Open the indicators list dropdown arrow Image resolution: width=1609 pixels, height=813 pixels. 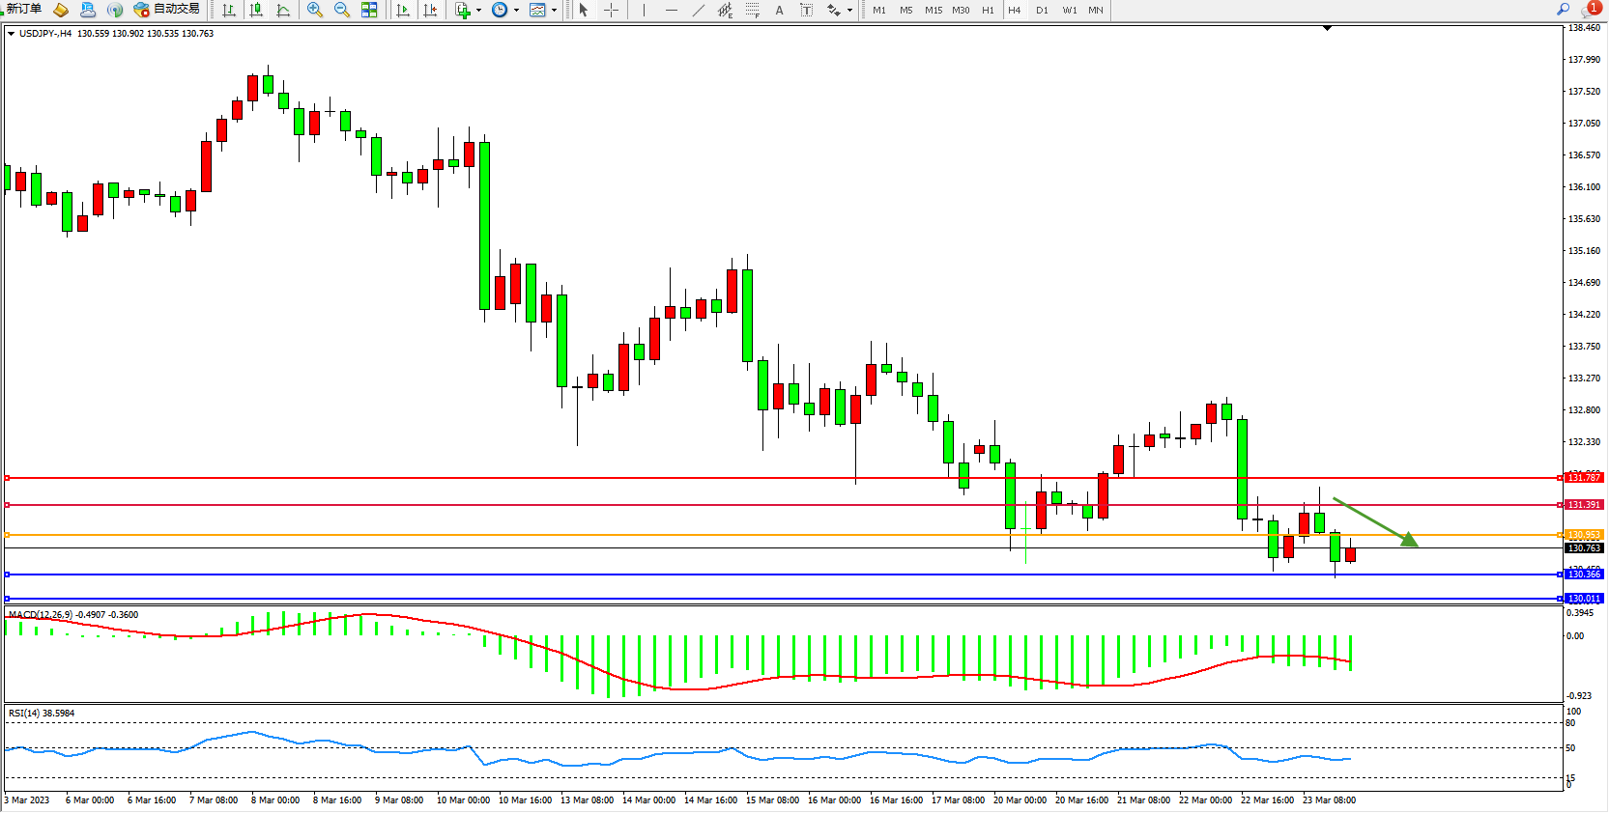[x=478, y=11]
